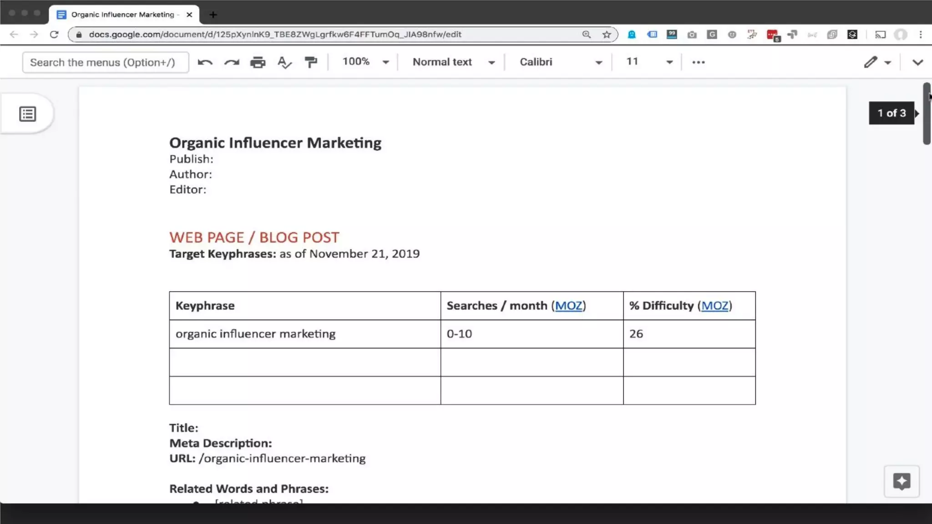
Task: Select the Organic Influencer Marketing browser tab
Action: 122,15
